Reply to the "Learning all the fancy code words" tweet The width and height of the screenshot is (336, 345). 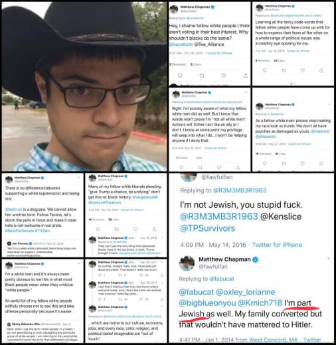coord(264,70)
